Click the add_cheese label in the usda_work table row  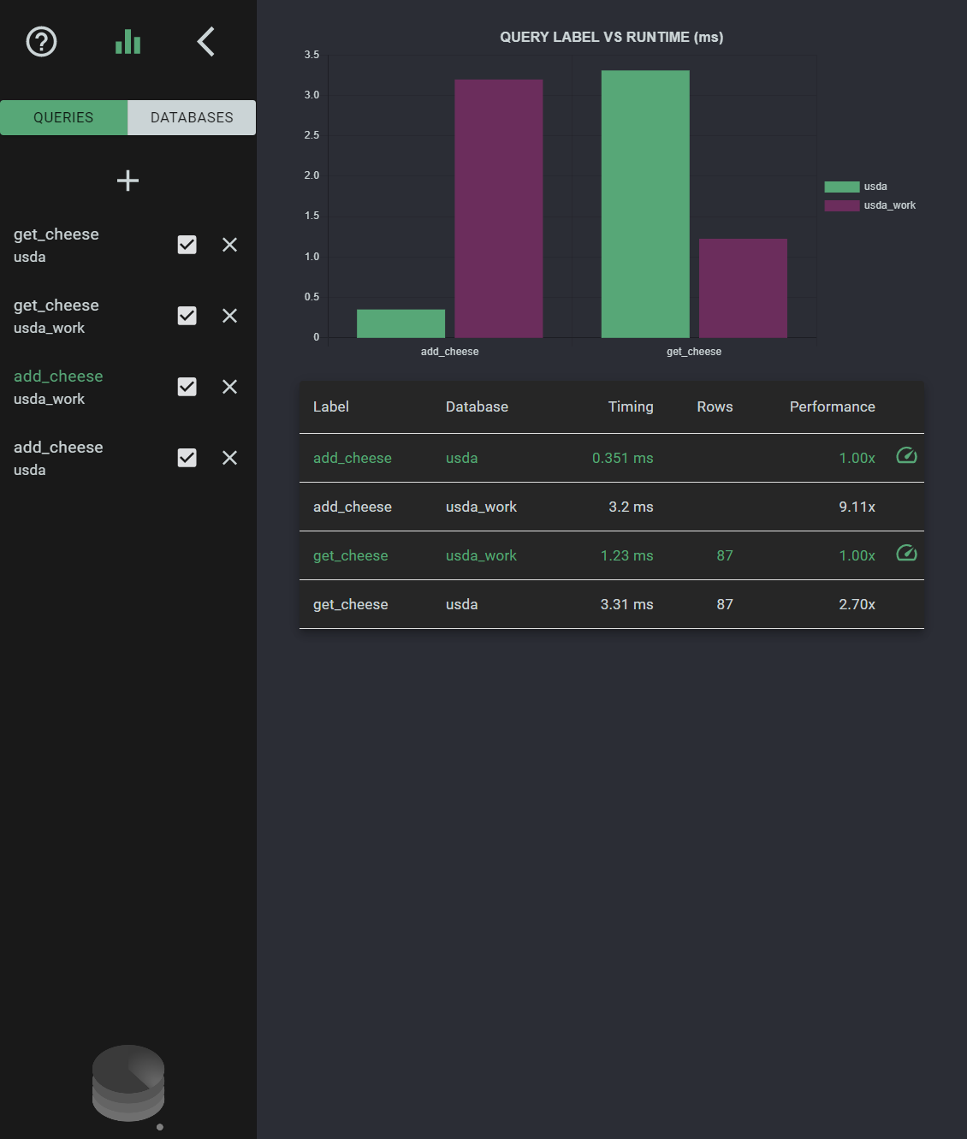[353, 507]
